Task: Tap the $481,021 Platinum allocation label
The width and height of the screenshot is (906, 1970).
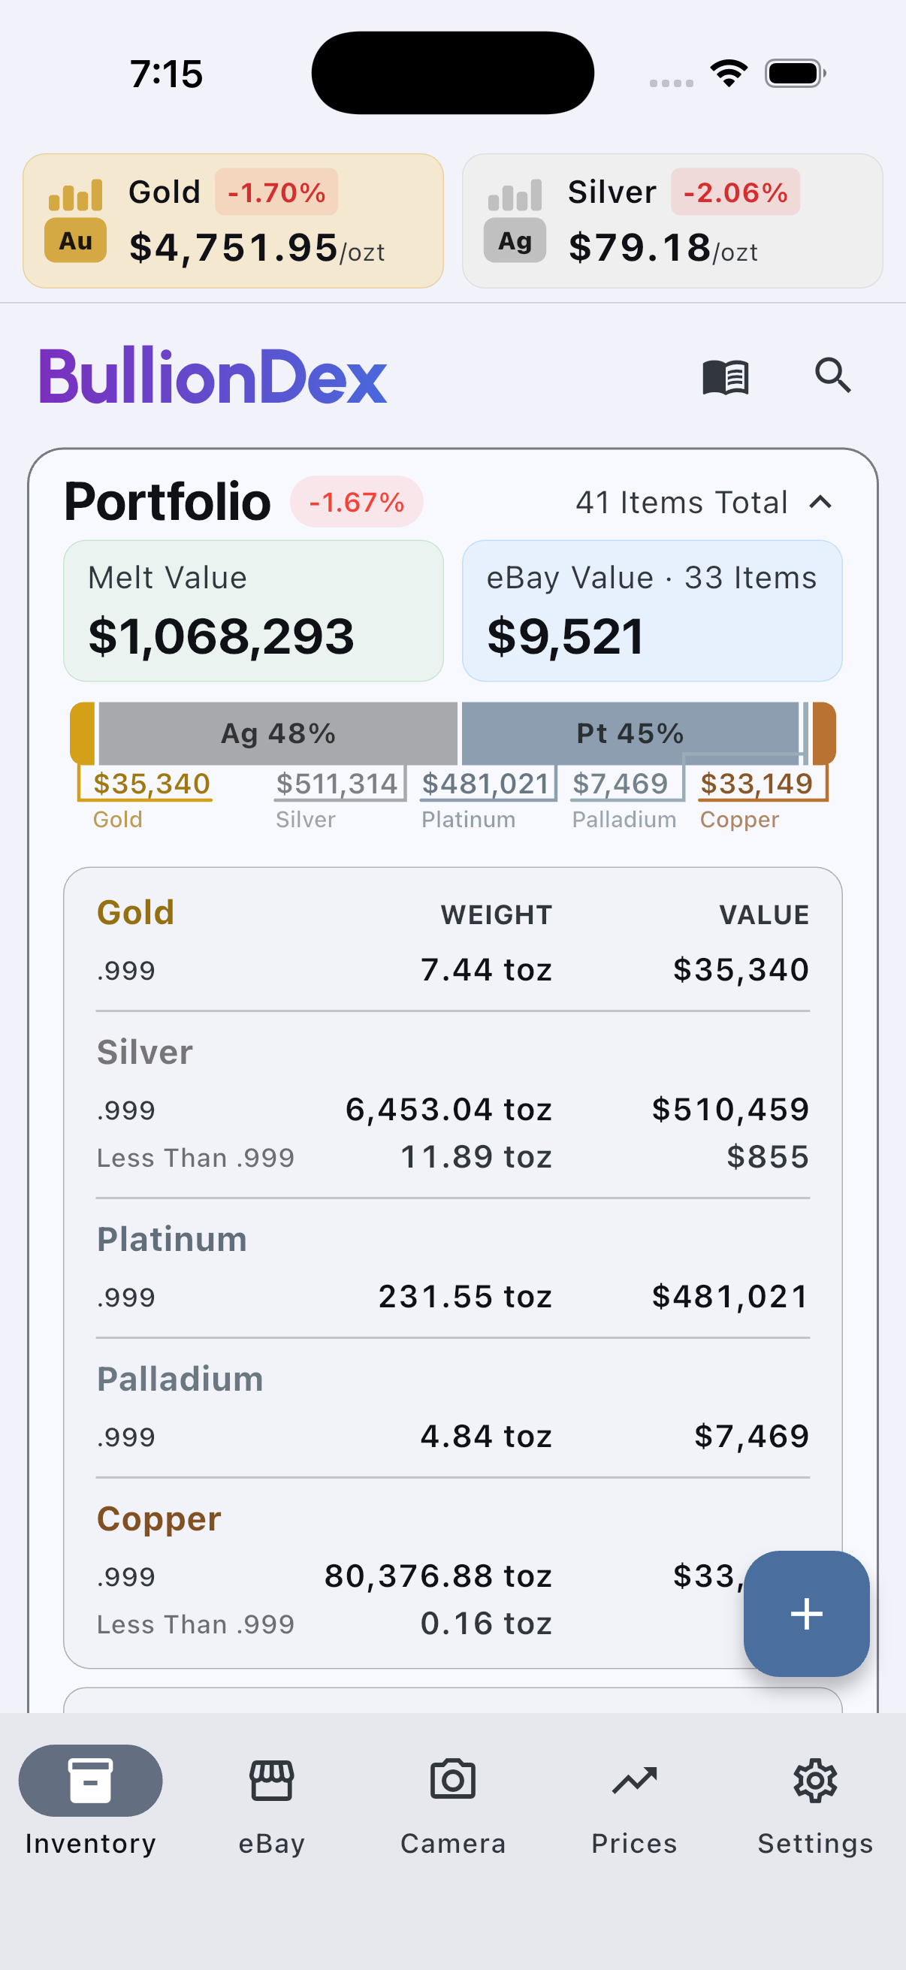Action: [485, 784]
